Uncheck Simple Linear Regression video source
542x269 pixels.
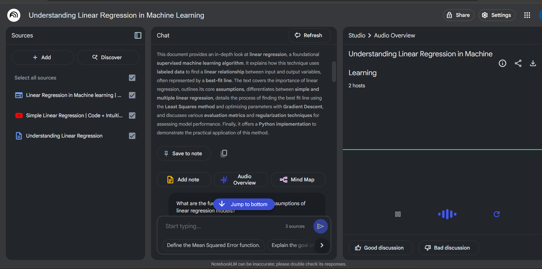(132, 115)
